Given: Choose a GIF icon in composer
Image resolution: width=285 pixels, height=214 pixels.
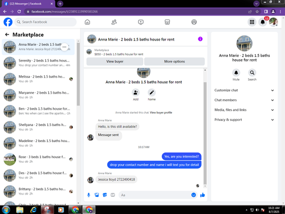Looking at the screenshot, I should point(113,195).
